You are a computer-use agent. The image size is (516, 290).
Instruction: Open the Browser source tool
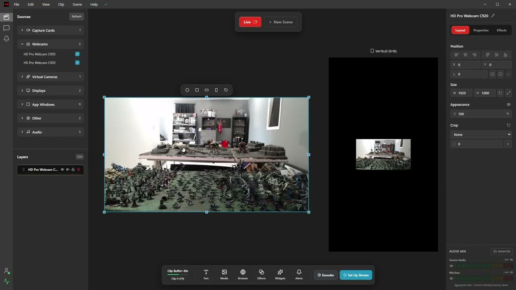pos(243,274)
